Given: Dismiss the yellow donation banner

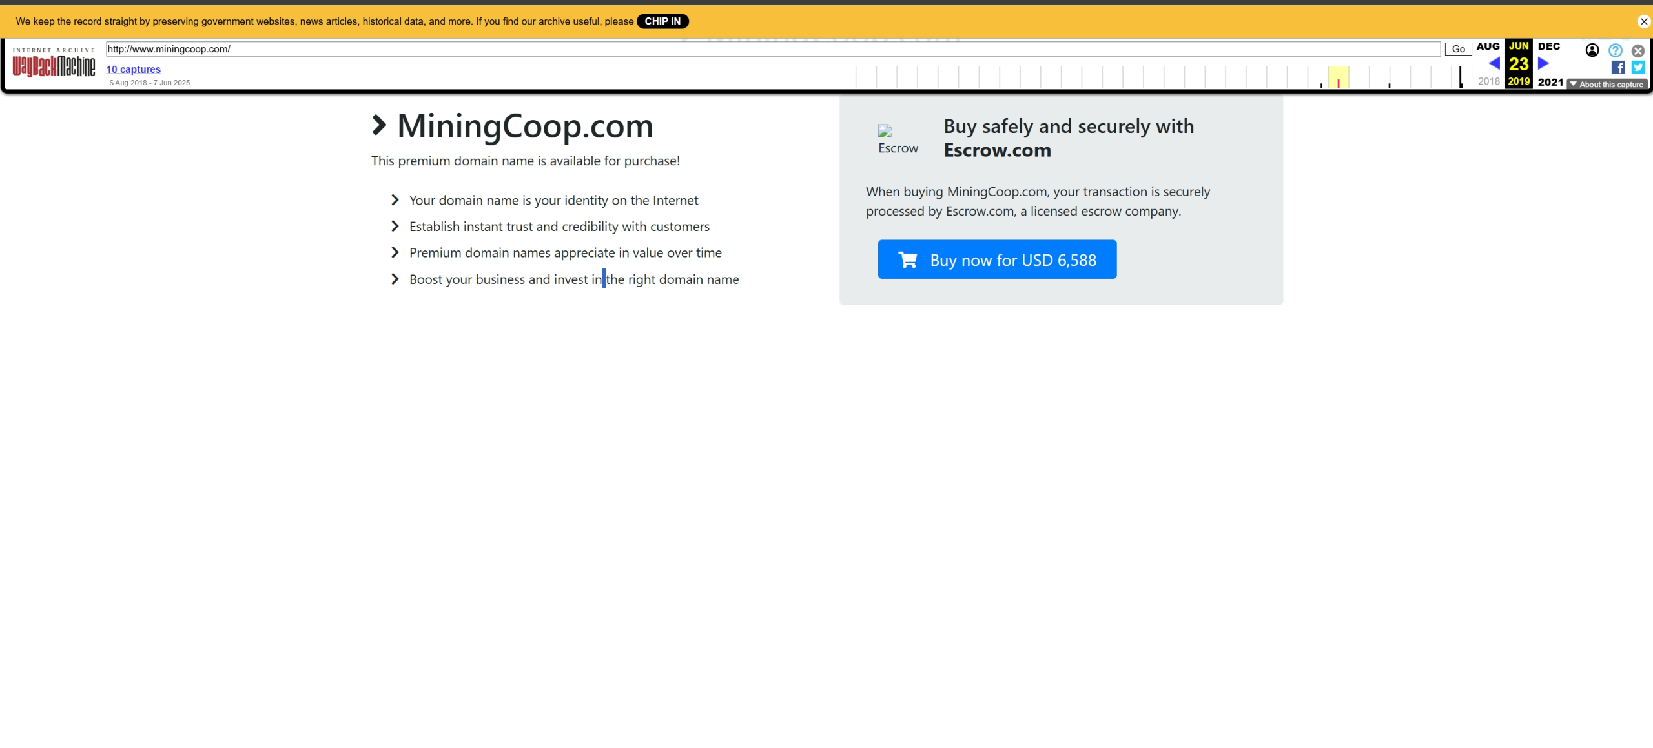Looking at the screenshot, I should pos(1644,21).
